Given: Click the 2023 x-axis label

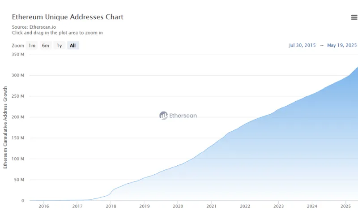Looking at the screenshot, I should 278,206.
